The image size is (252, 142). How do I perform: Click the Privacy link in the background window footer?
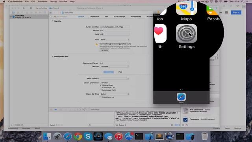pos(217,128)
